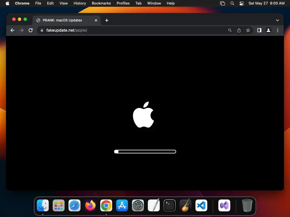
Task: Open the Help menu
Action: [170, 3]
